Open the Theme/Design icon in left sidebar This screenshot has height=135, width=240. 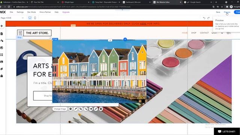pos(1,41)
